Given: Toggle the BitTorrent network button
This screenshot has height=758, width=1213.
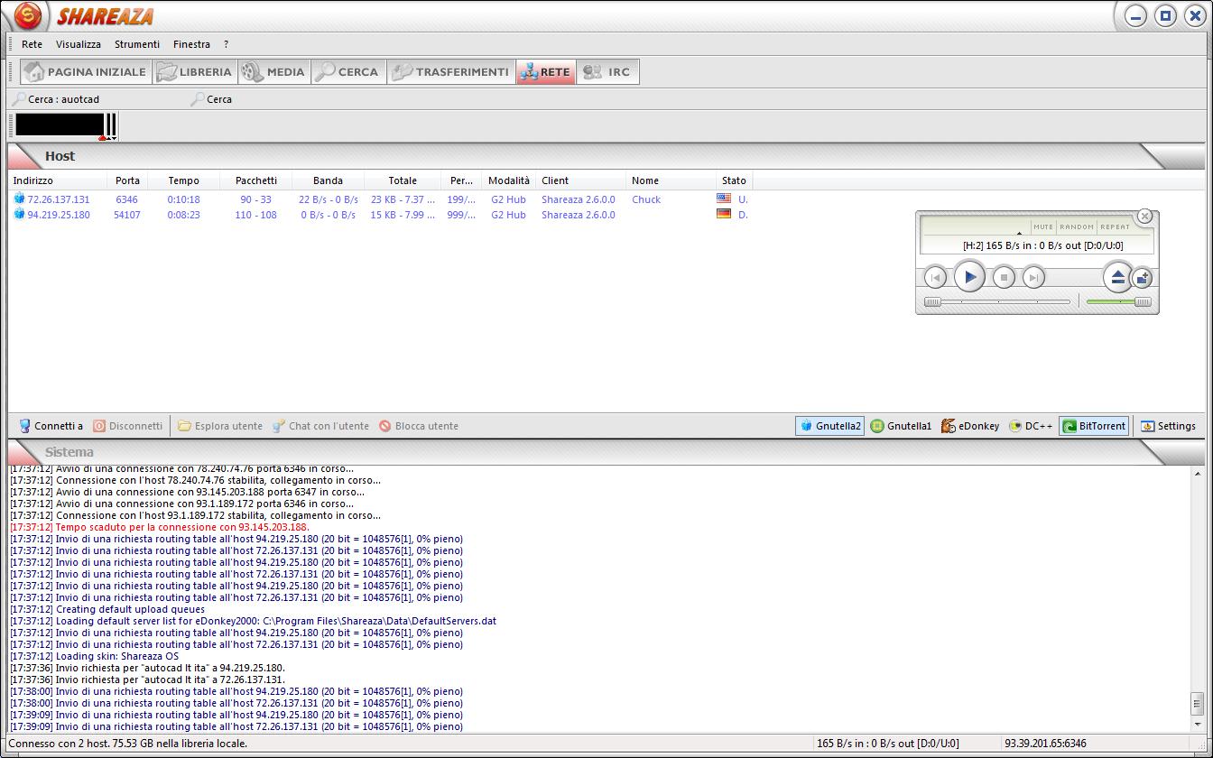Looking at the screenshot, I should coord(1094,426).
